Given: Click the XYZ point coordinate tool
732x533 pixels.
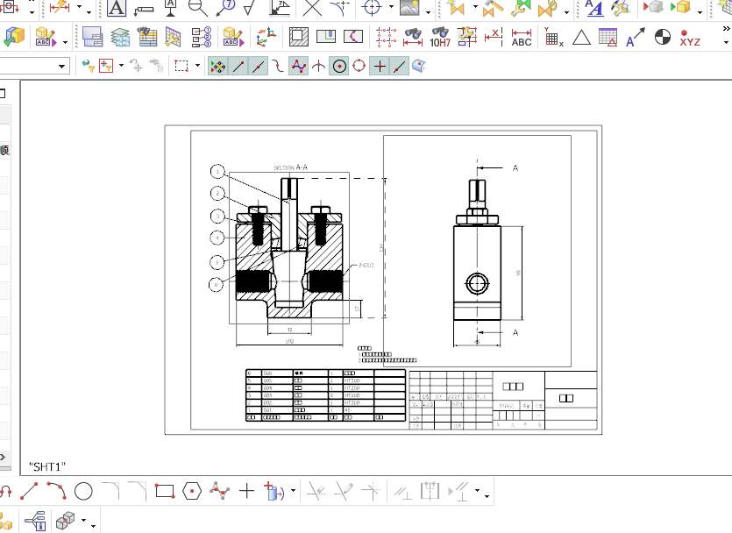Looking at the screenshot, I should click(690, 38).
